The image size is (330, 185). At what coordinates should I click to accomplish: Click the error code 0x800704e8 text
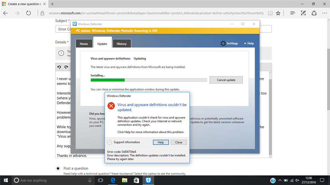pyautogui.click(x=121, y=152)
